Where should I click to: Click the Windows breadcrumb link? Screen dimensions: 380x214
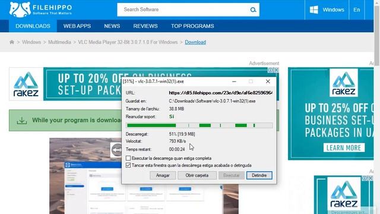pyautogui.click(x=31, y=42)
